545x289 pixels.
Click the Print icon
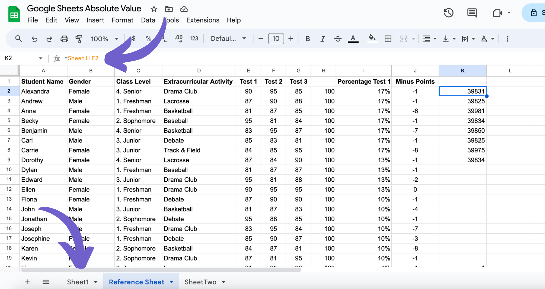click(64, 39)
